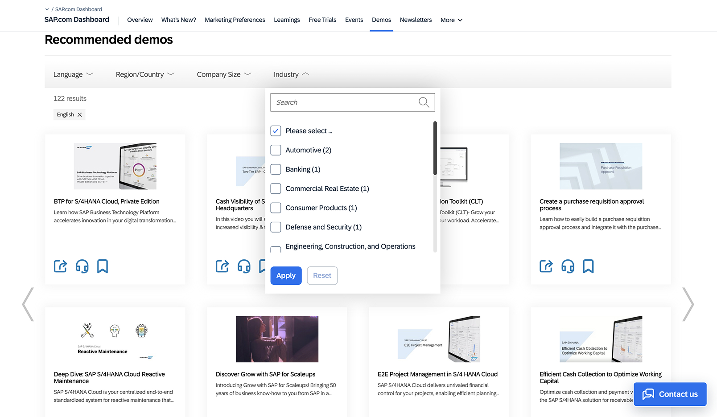Open Discover Grow with SAP for Scaleups thumbnail
The height and width of the screenshot is (417, 717).
pos(277,339)
